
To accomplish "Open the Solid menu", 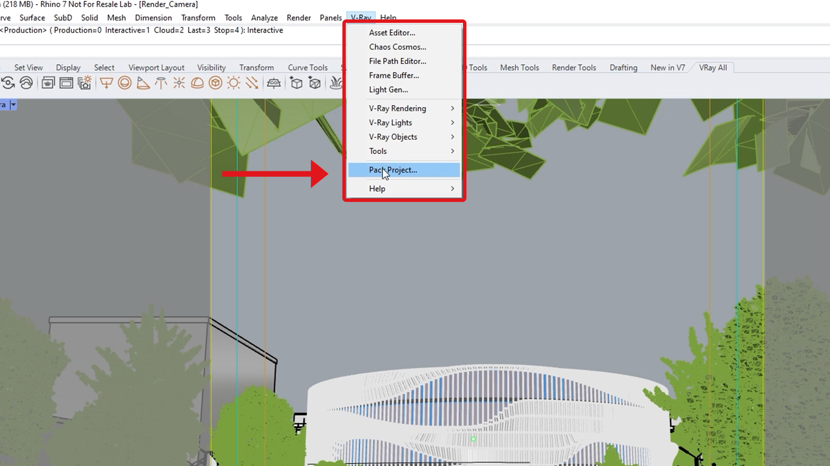I will 89,18.
